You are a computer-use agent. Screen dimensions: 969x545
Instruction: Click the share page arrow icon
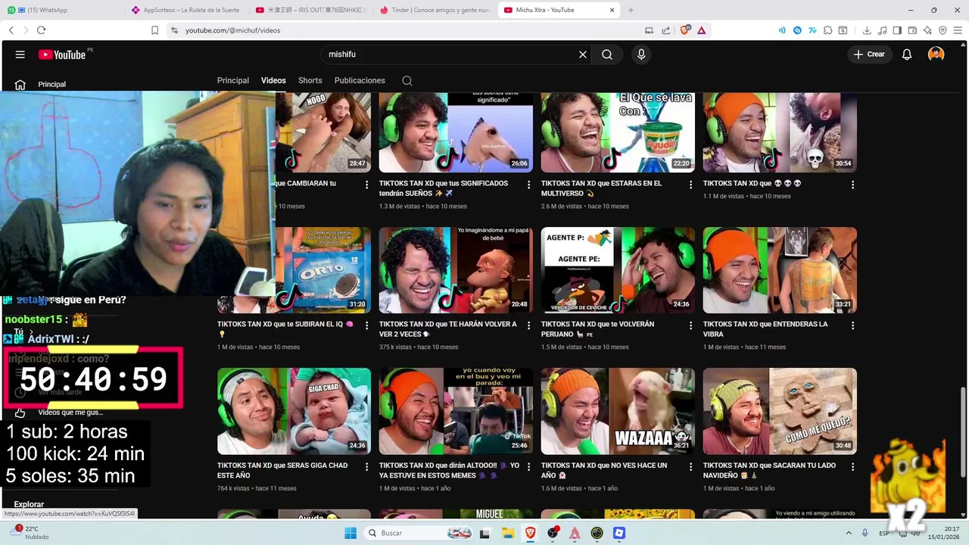[x=666, y=30]
